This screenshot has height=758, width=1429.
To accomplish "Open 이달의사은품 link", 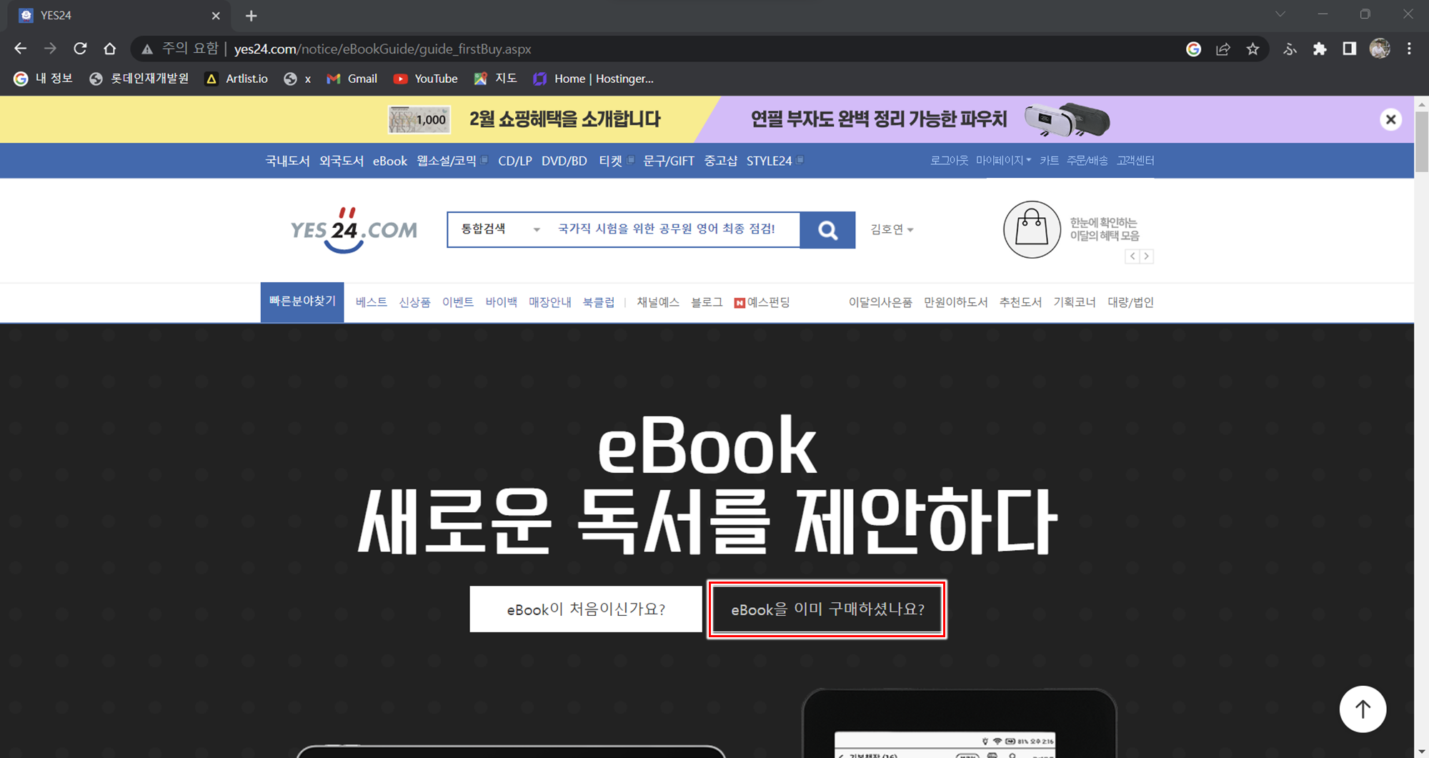I will coord(880,302).
